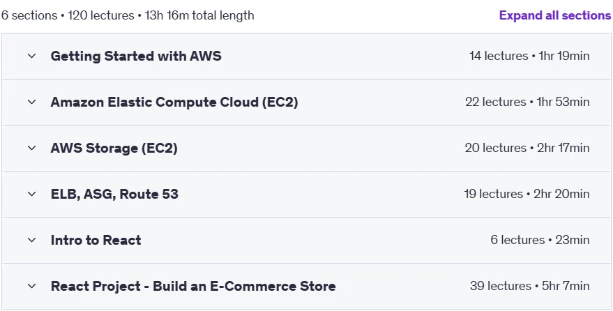Click the 14 lectures • 1hr 19min label
The width and height of the screenshot is (613, 311).
(x=529, y=56)
